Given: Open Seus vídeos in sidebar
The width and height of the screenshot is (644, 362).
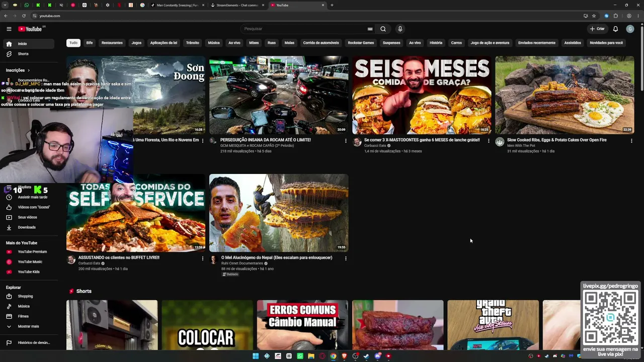Looking at the screenshot, I should 28,217.
